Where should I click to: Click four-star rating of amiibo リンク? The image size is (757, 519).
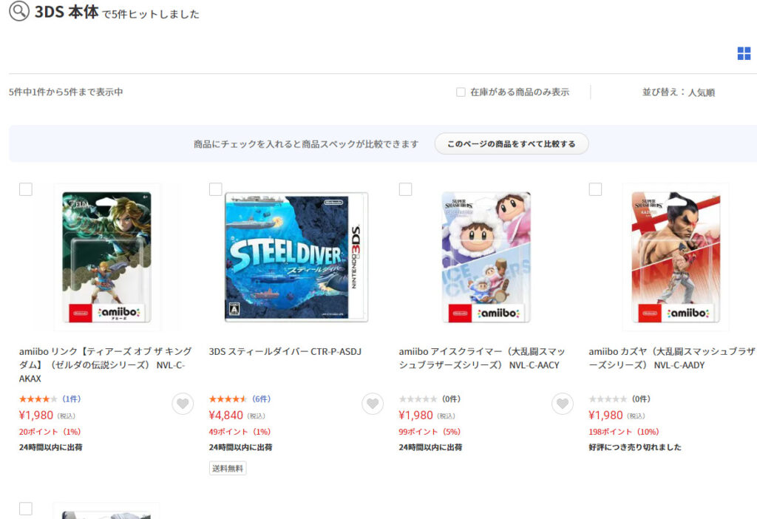point(38,399)
